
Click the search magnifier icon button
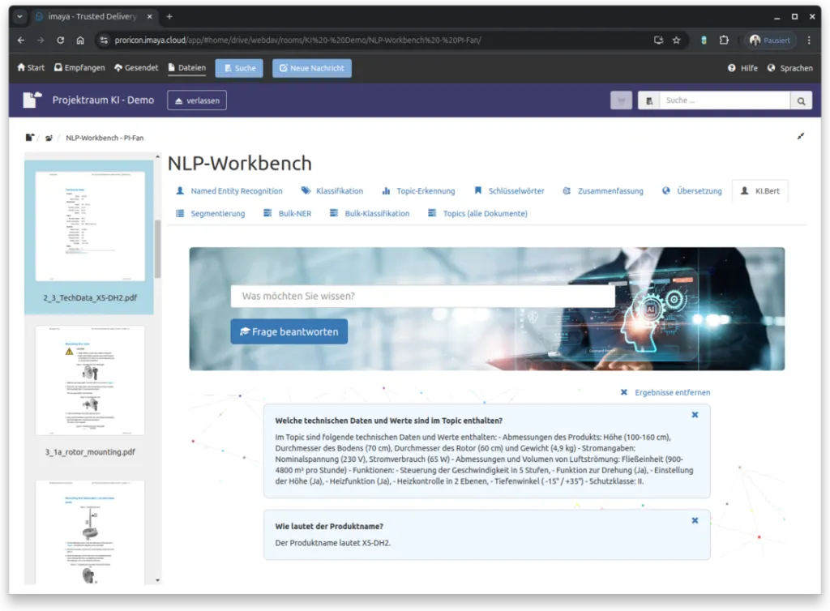click(x=801, y=100)
